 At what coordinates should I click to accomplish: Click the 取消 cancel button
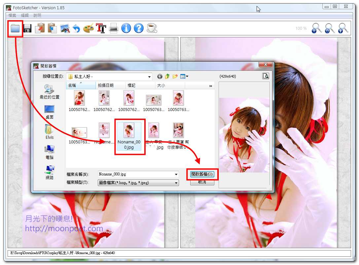tap(202, 182)
